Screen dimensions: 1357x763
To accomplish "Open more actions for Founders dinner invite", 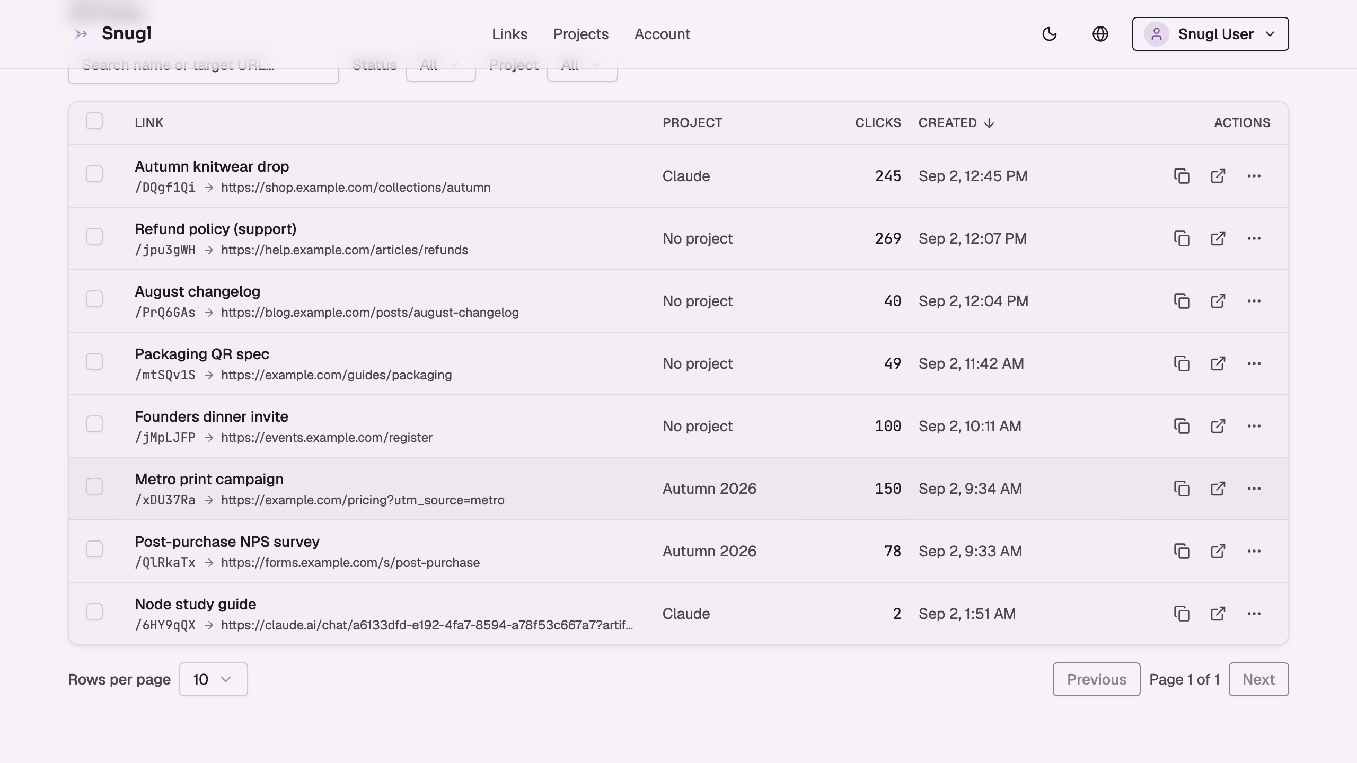I will pyautogui.click(x=1254, y=426).
